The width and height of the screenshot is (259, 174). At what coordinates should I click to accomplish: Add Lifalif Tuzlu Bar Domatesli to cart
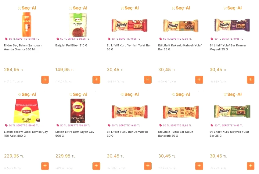tap(148, 166)
